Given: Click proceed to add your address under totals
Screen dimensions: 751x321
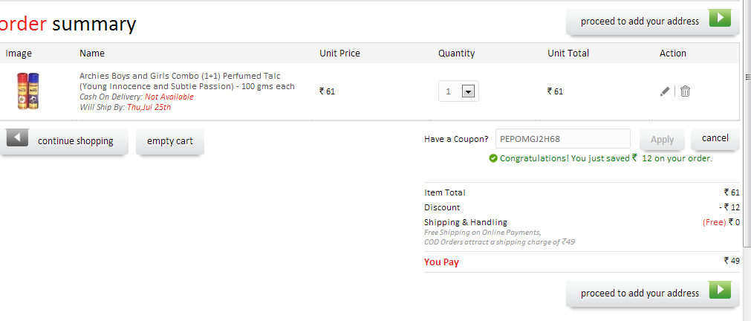Looking at the screenshot, I should pyautogui.click(x=653, y=294).
